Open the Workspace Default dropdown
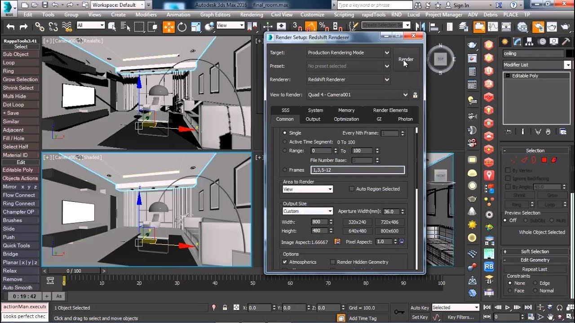This screenshot has width=575, height=323. coord(117,5)
